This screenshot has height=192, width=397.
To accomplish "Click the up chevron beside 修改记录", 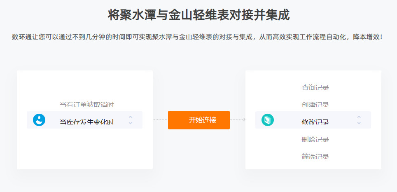I will (x=359, y=117).
